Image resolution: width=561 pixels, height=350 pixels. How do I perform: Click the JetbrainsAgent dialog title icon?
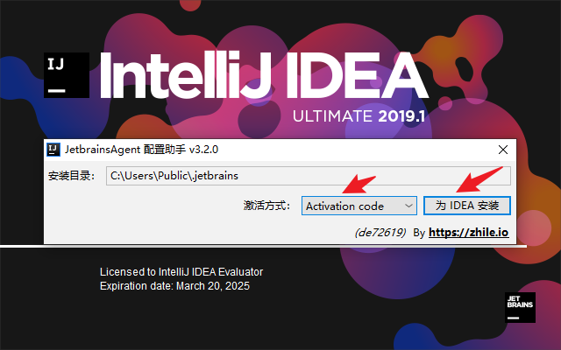tap(53, 150)
